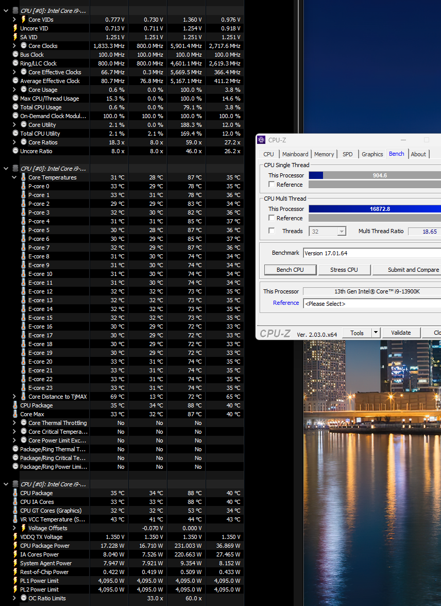
Task: Click the clock icon beside Core Clocks
Action: point(24,45)
